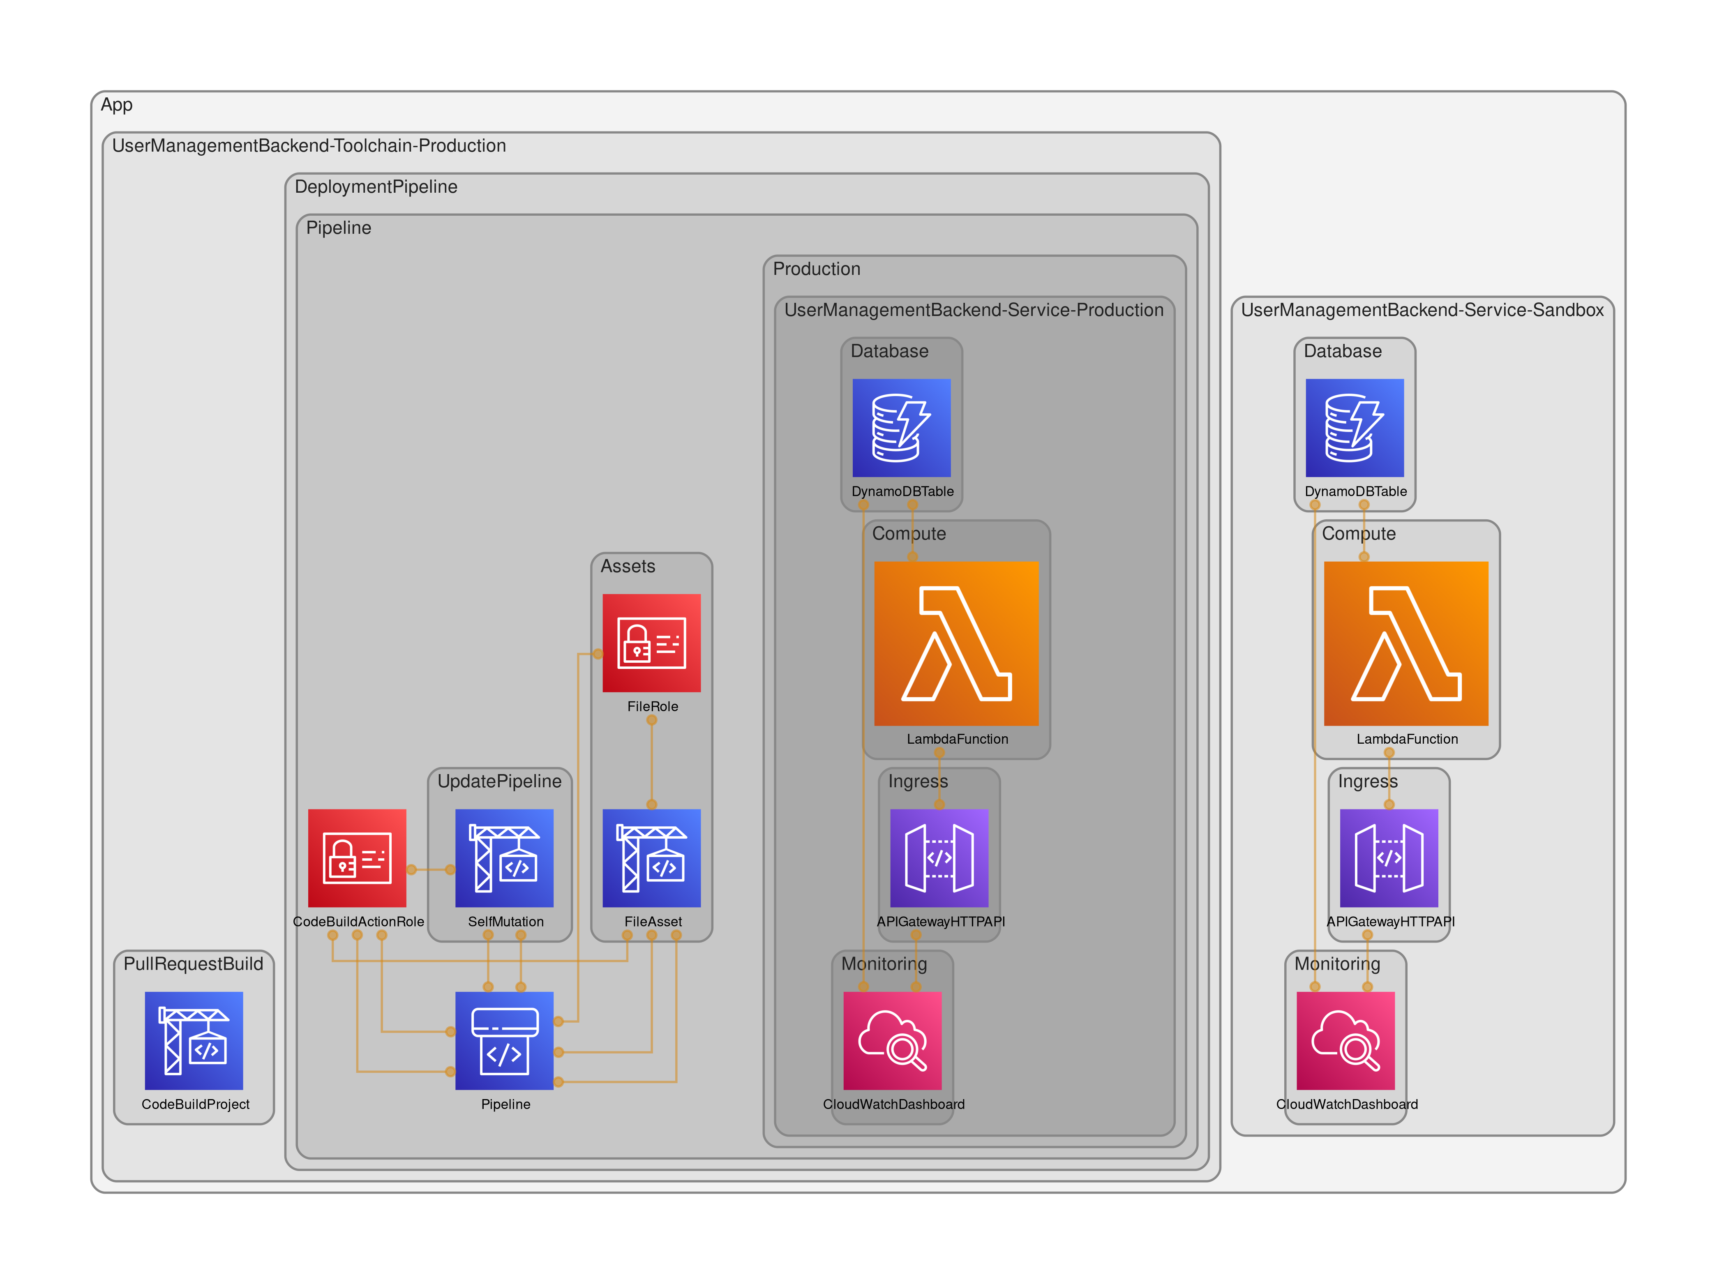Click the App container label
Viewport: 1717px width, 1284px height.
pyautogui.click(x=116, y=105)
